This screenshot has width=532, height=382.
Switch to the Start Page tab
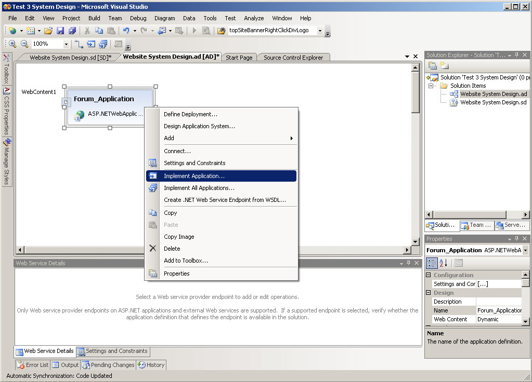(239, 58)
